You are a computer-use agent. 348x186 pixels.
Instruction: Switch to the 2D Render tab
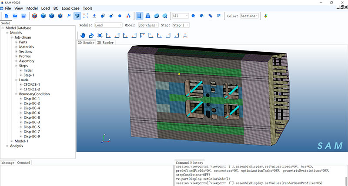click(105, 43)
